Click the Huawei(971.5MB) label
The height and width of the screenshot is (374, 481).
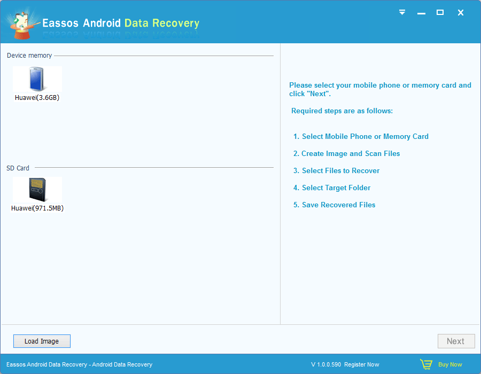(37, 208)
